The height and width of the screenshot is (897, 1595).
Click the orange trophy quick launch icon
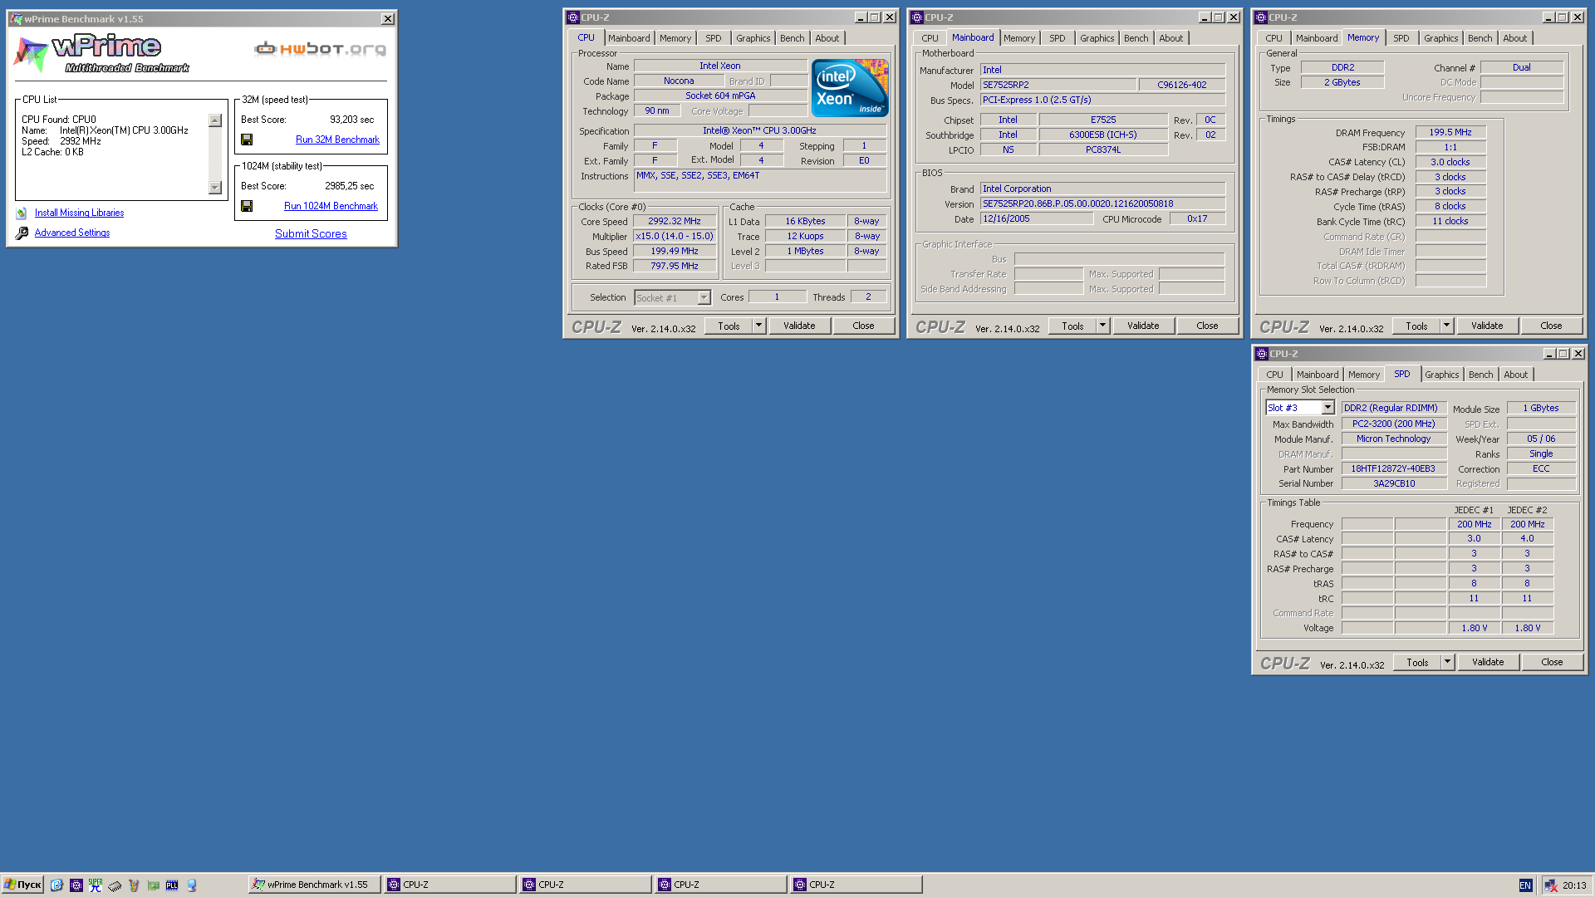tap(134, 885)
